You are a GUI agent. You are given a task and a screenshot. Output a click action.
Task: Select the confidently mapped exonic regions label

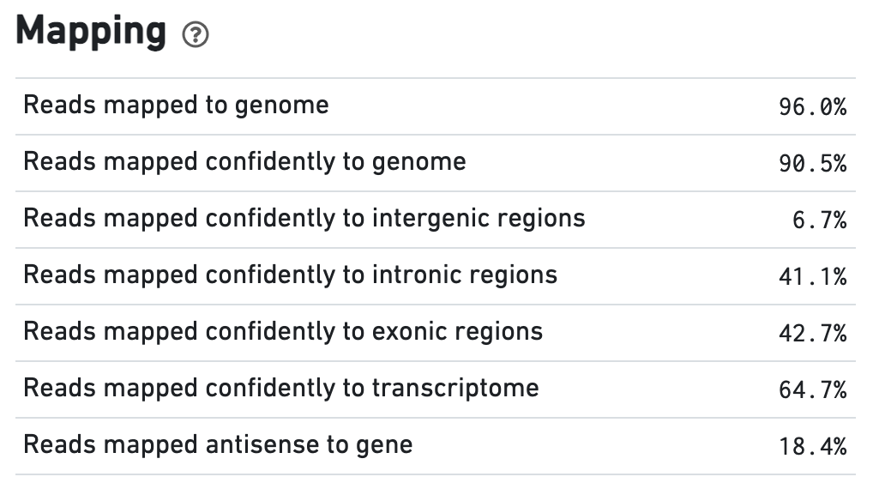coord(283,332)
